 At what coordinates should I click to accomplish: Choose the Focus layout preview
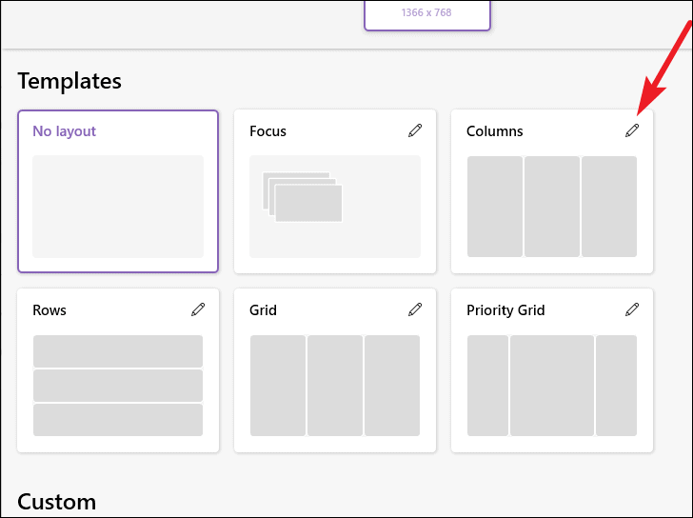[x=335, y=207]
